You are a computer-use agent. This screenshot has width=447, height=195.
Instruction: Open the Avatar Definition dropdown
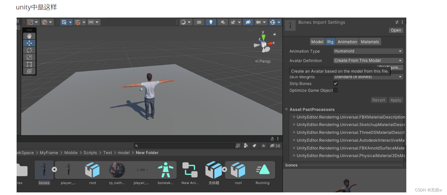368,60
